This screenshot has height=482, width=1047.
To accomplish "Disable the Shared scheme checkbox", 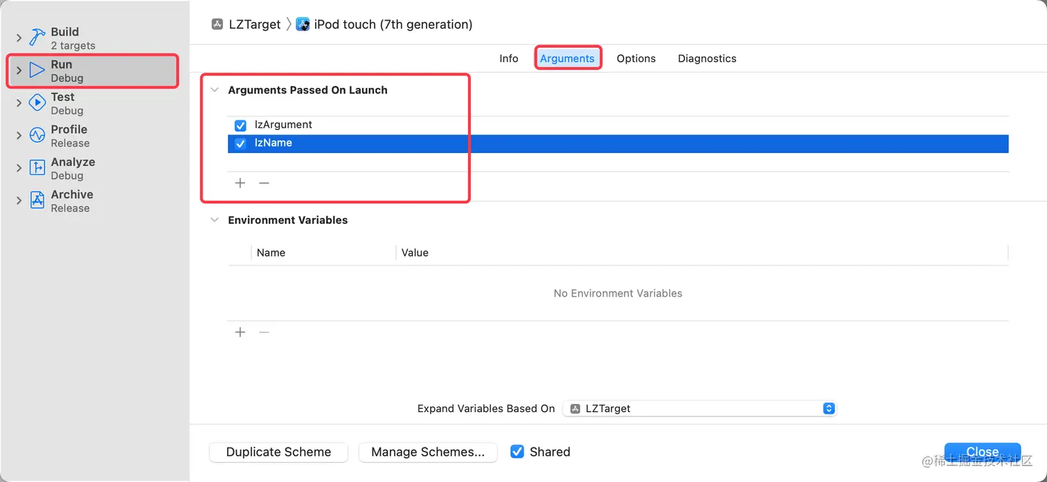I will coord(517,452).
